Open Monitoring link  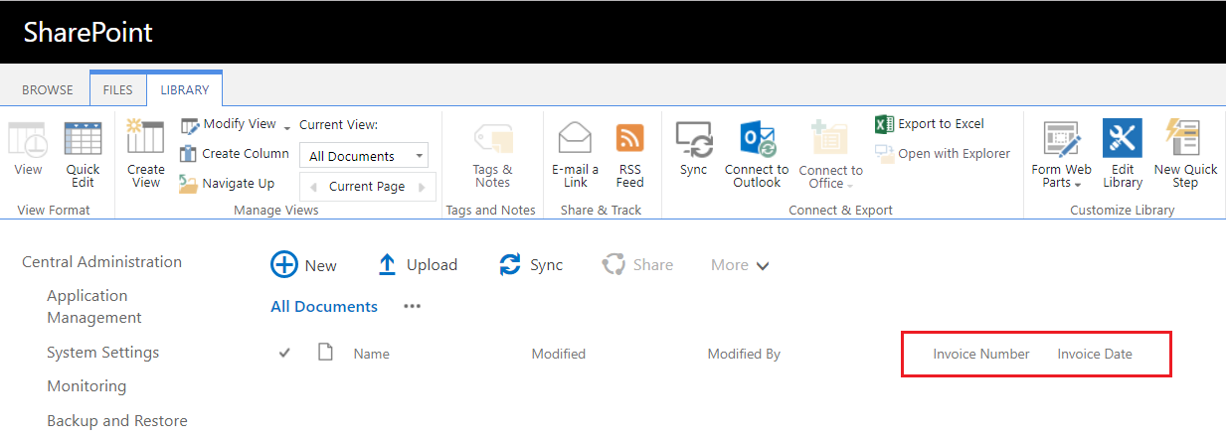click(87, 386)
